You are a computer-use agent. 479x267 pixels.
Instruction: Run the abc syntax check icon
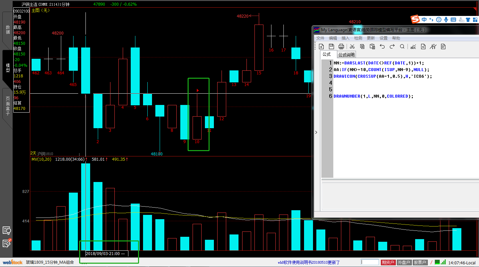click(x=413, y=46)
